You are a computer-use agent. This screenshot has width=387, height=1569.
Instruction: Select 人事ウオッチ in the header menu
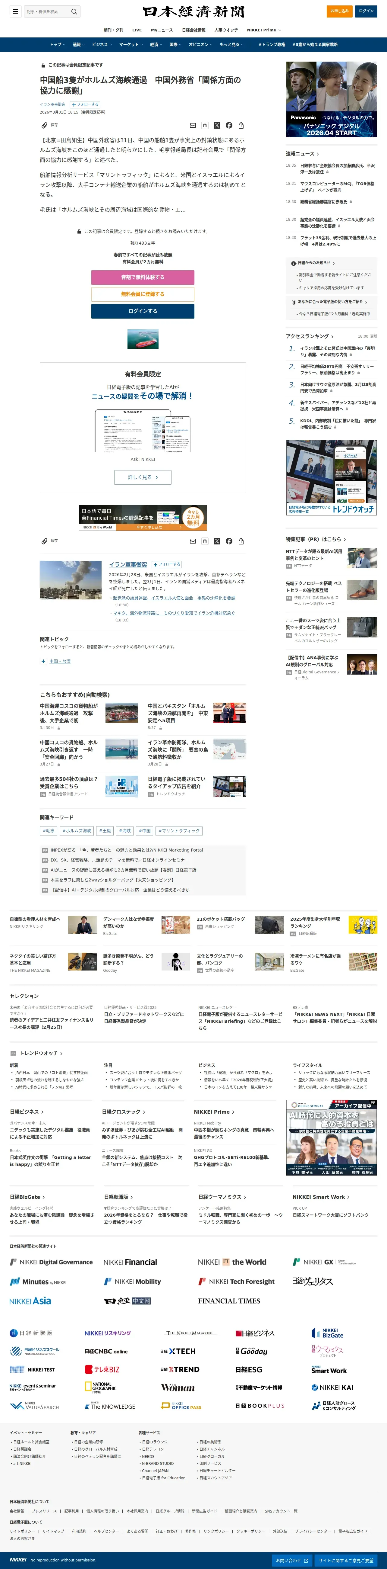coord(226,30)
